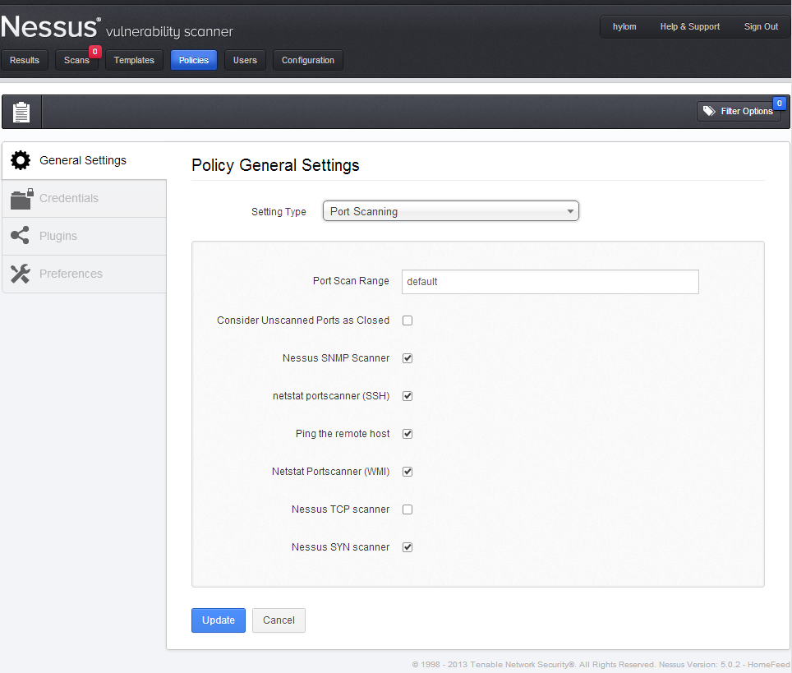The width and height of the screenshot is (792, 673).
Task: Enable Consider Unscanned Ports as Closed
Action: click(408, 320)
